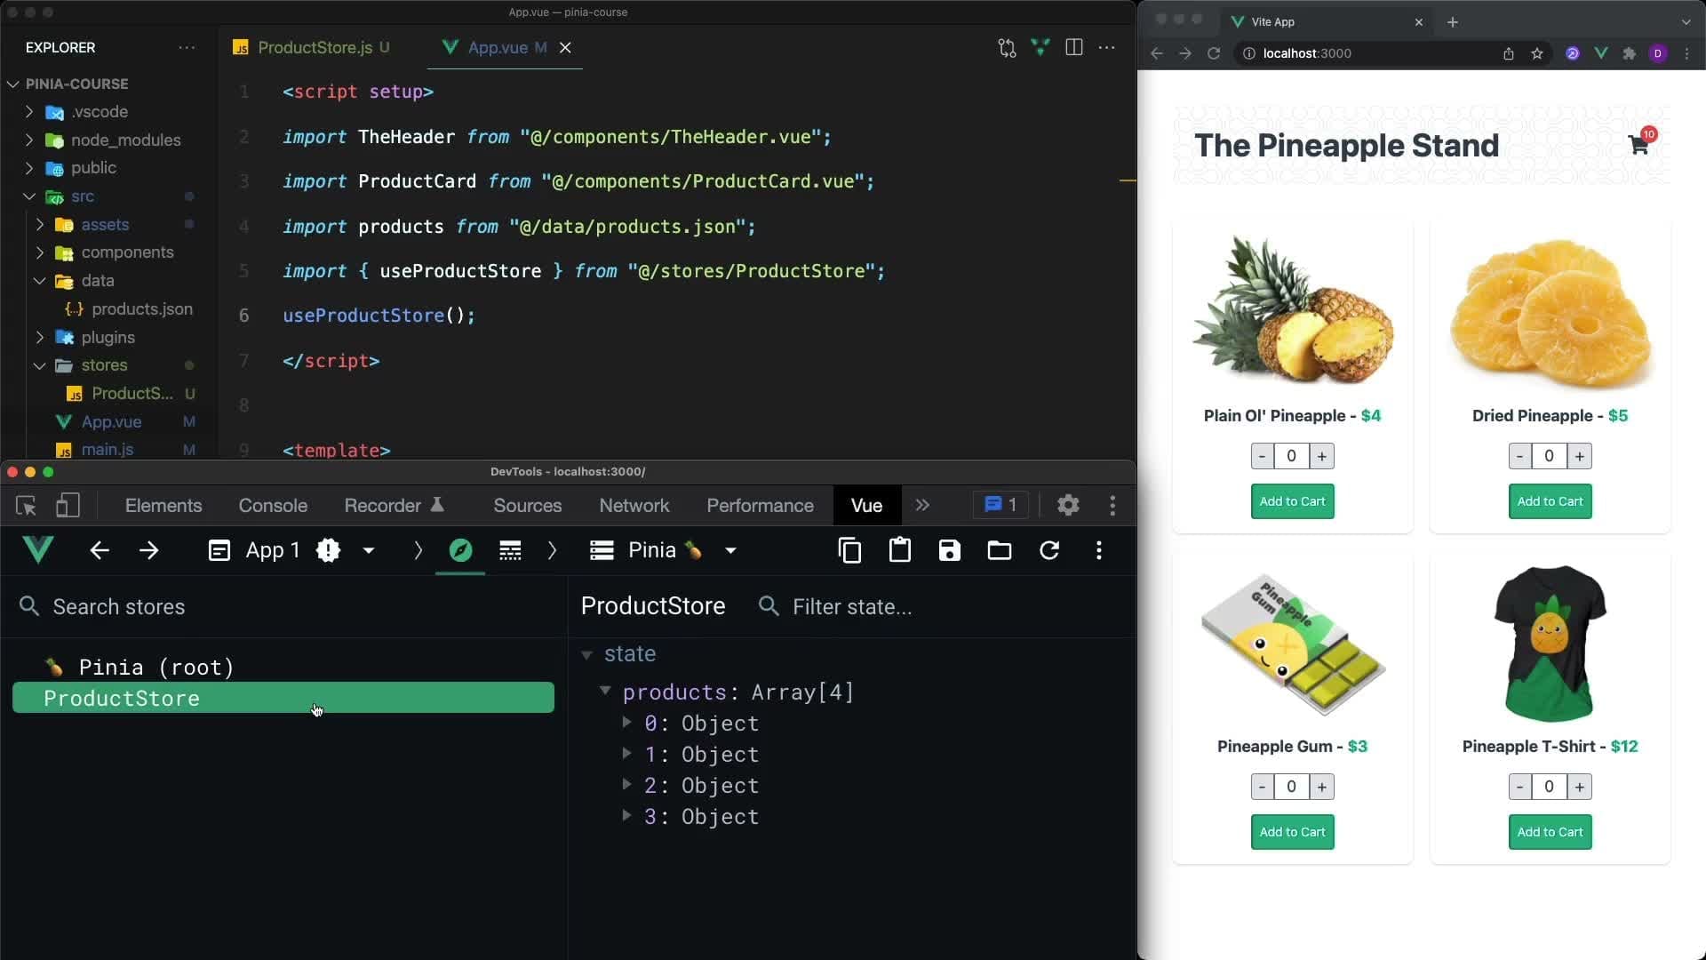Select the inspect element picker icon
This screenshot has height=960, width=1706.
(26, 505)
